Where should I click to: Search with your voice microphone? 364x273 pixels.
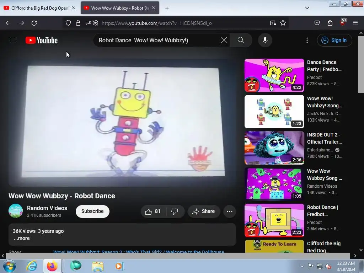[x=265, y=40]
